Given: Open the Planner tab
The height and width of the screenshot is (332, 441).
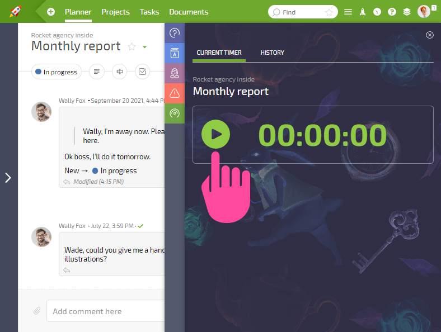Looking at the screenshot, I should pyautogui.click(x=78, y=12).
